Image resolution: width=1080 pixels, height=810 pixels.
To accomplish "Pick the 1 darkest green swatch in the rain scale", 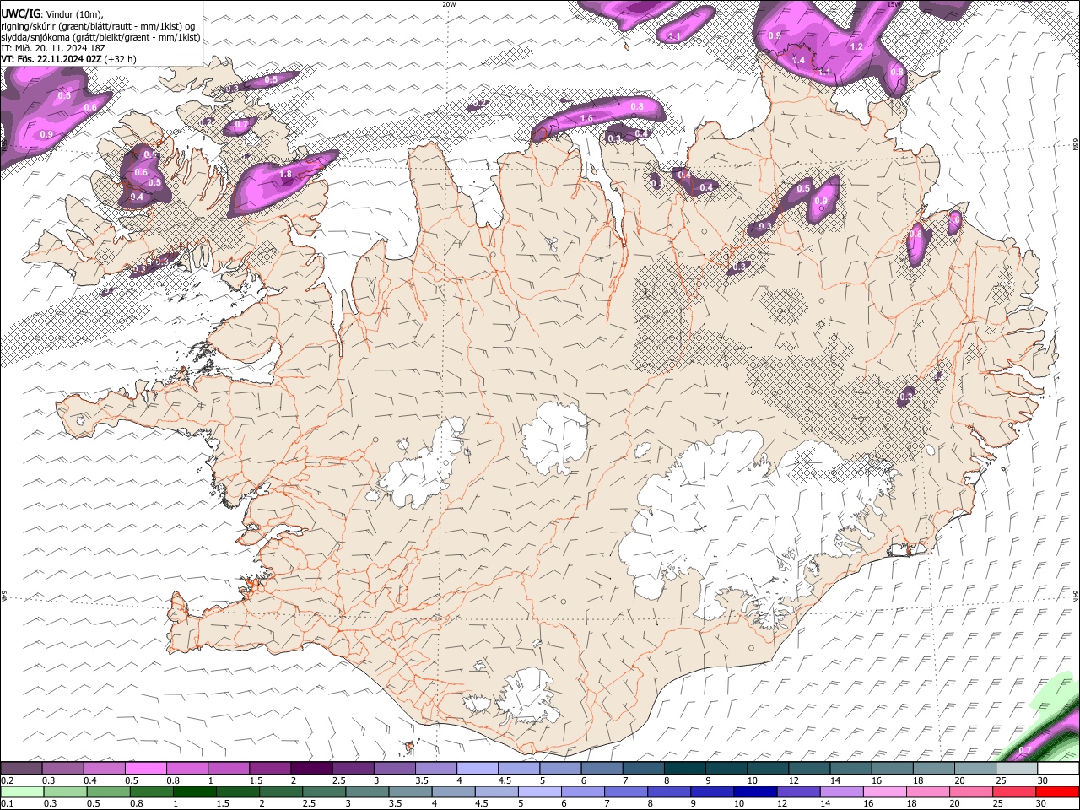I will click(x=195, y=791).
